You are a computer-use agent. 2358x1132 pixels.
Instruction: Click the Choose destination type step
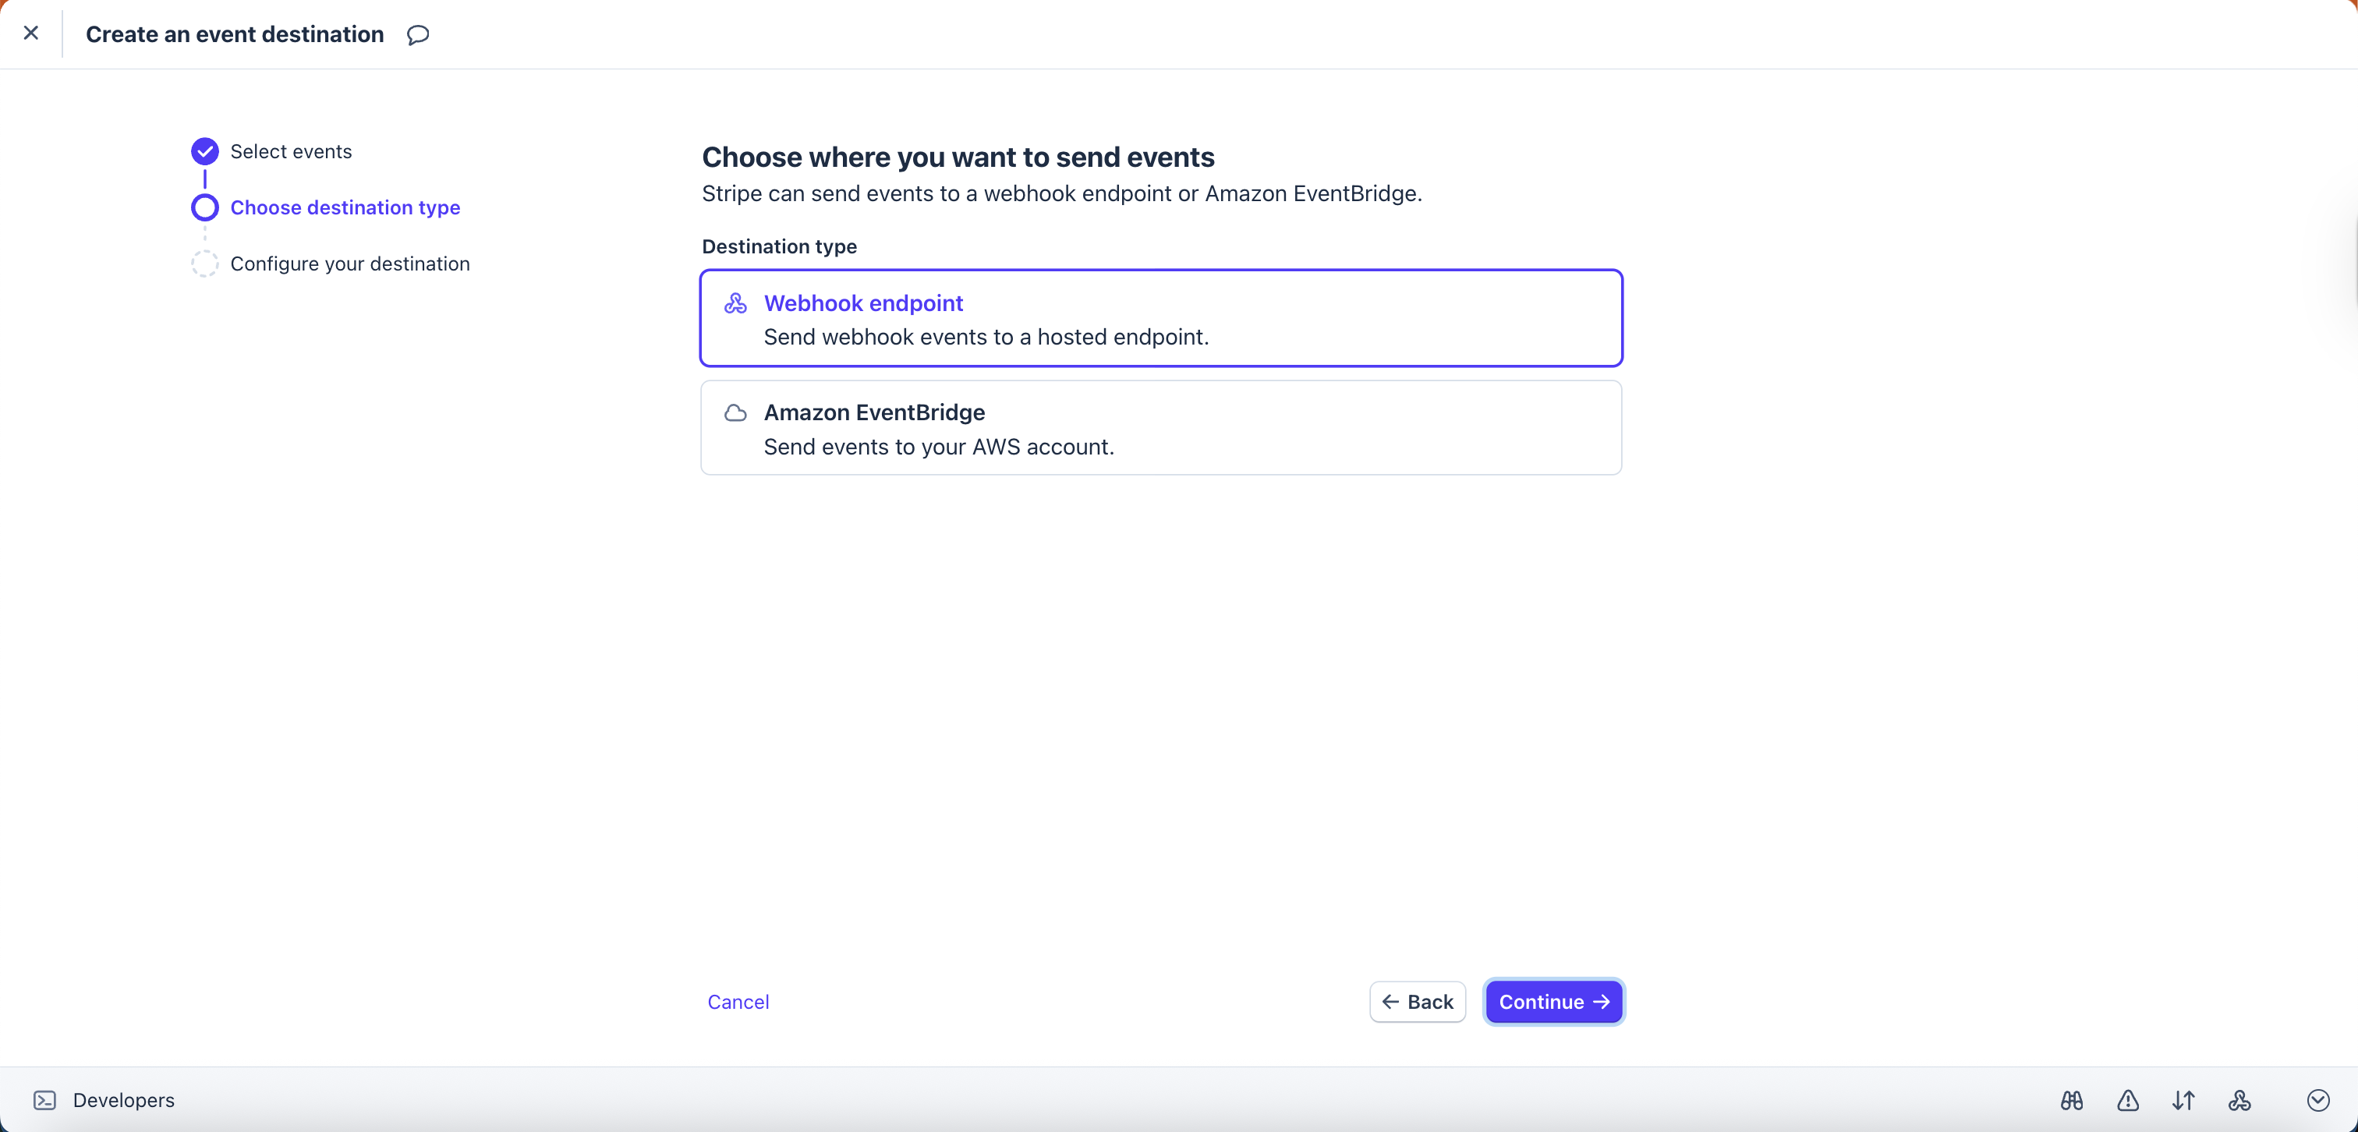pyautogui.click(x=345, y=207)
